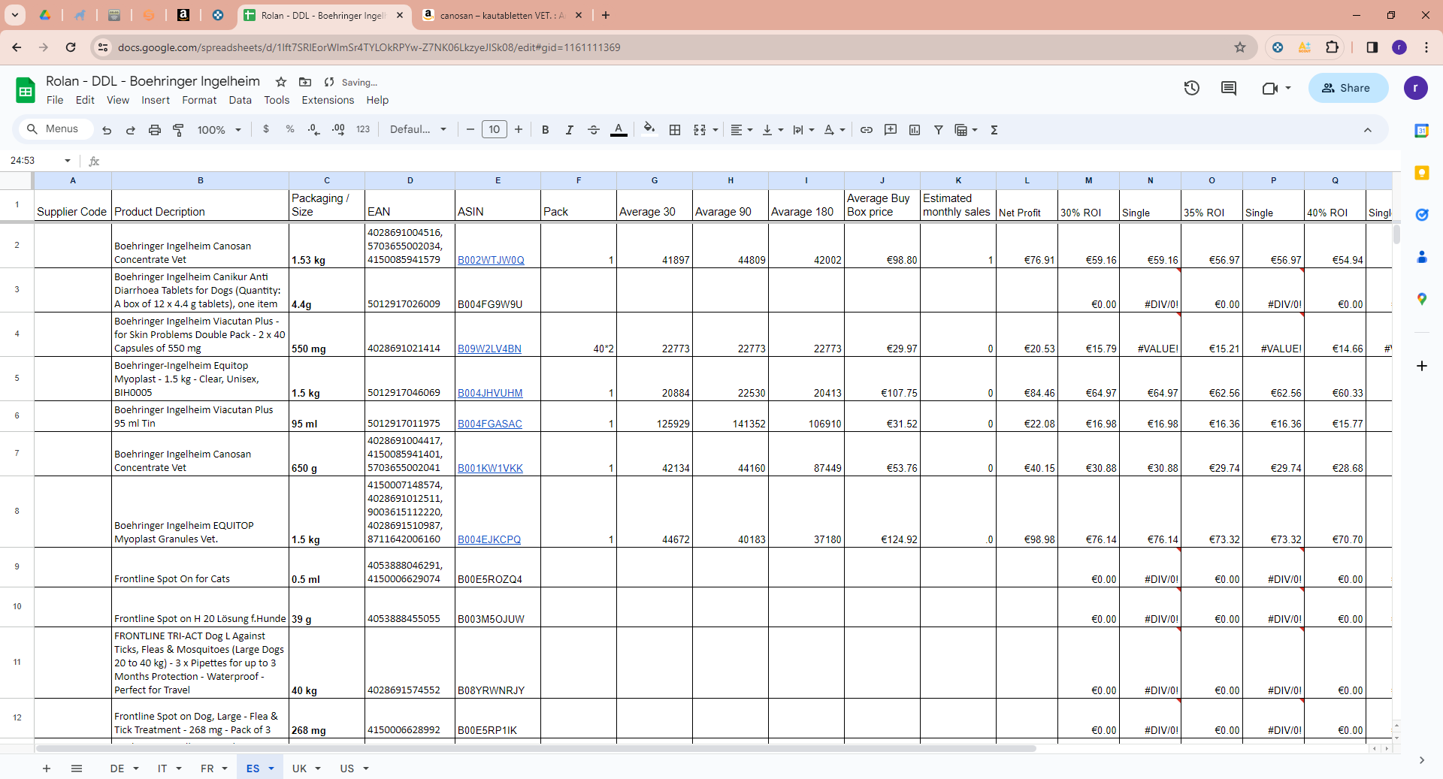This screenshot has width=1443, height=779.
Task: Star the Rolan document title
Action: tap(281, 82)
